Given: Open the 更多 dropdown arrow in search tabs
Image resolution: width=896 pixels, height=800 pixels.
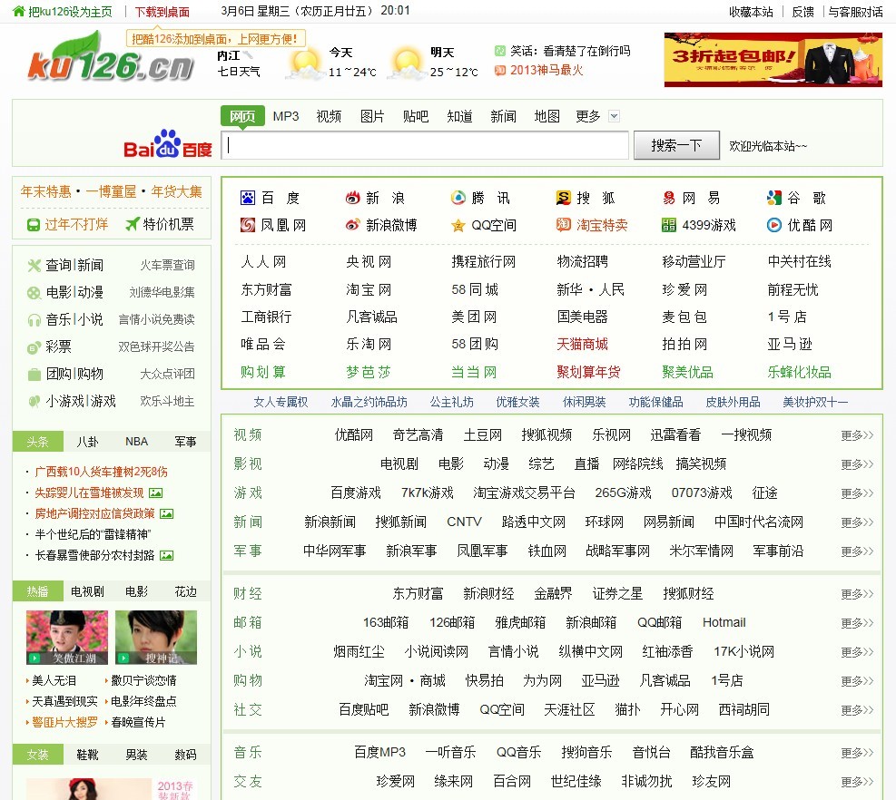Looking at the screenshot, I should coord(615,116).
